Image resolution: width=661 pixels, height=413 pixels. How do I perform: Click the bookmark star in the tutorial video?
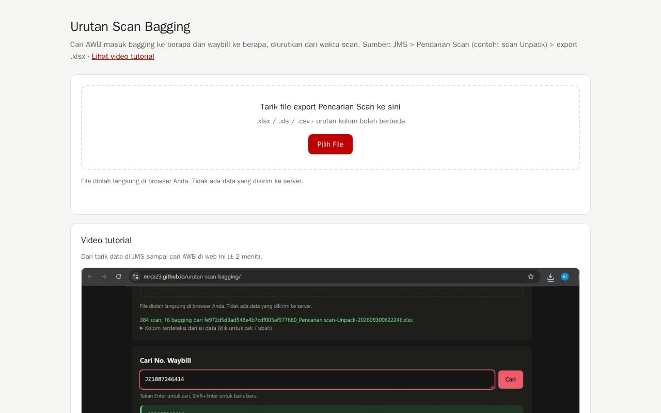[x=530, y=277]
